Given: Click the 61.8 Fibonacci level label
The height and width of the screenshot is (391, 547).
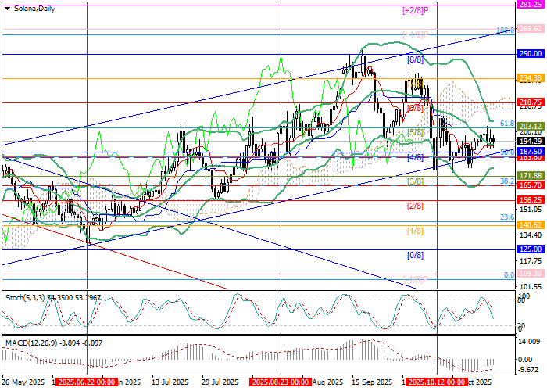Looking at the screenshot, I should coord(507,124).
